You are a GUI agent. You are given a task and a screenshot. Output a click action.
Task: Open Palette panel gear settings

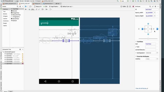[20, 6]
